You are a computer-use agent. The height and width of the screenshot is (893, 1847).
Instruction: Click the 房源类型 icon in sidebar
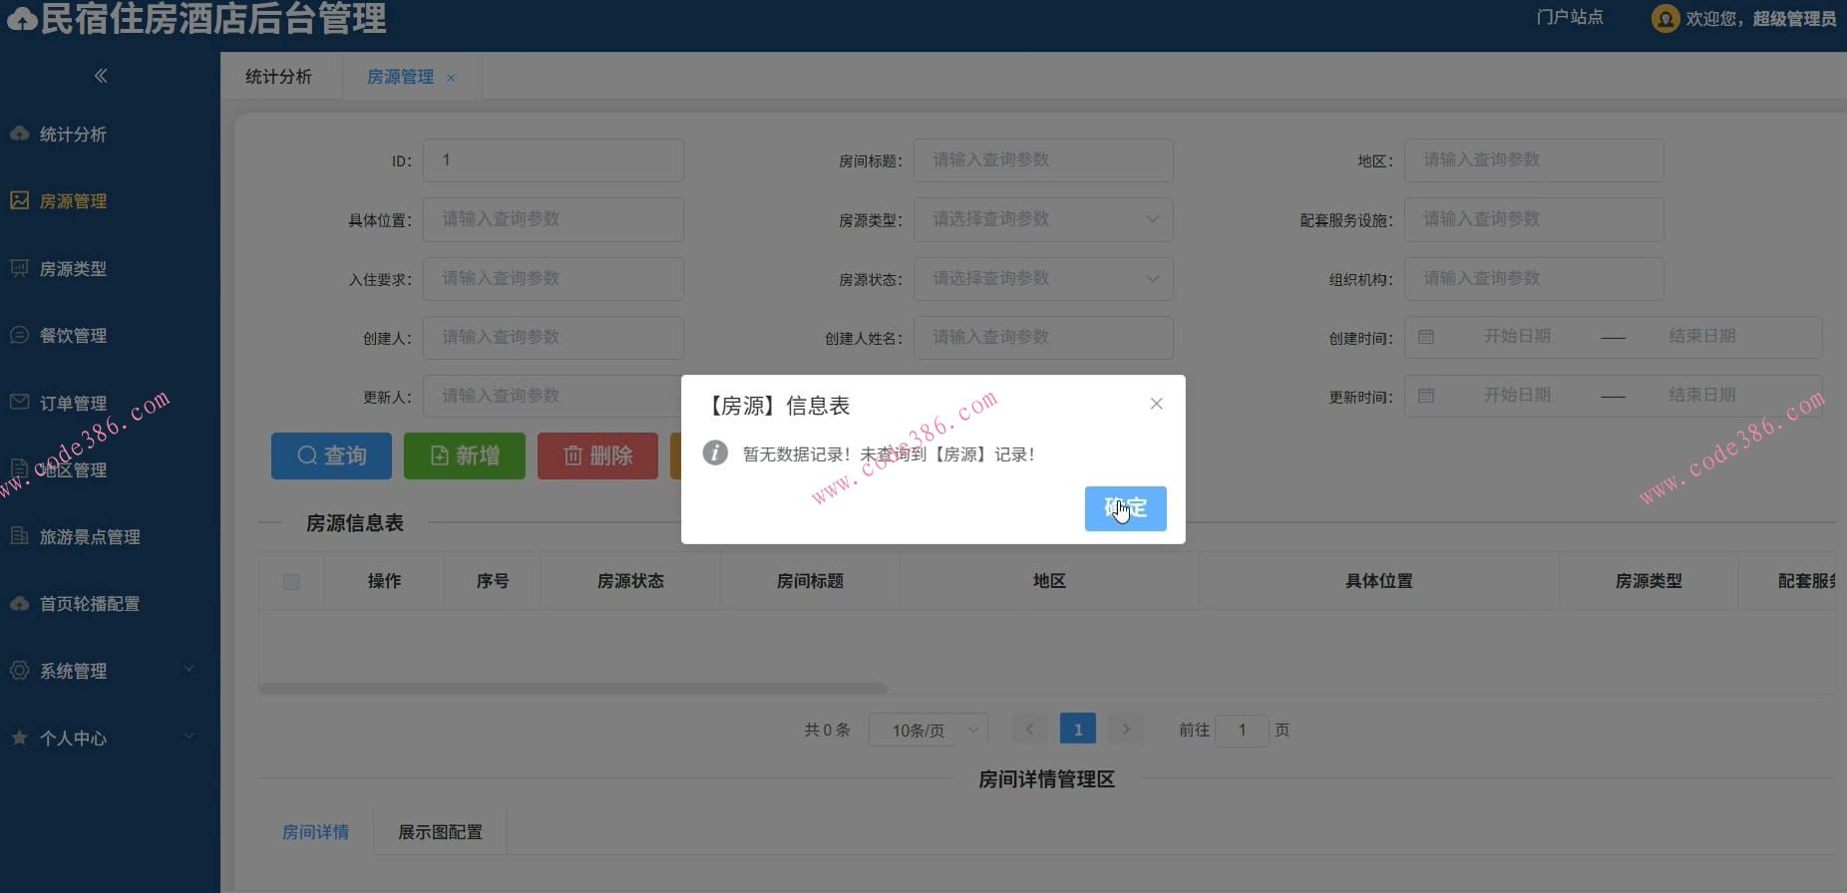tap(19, 268)
